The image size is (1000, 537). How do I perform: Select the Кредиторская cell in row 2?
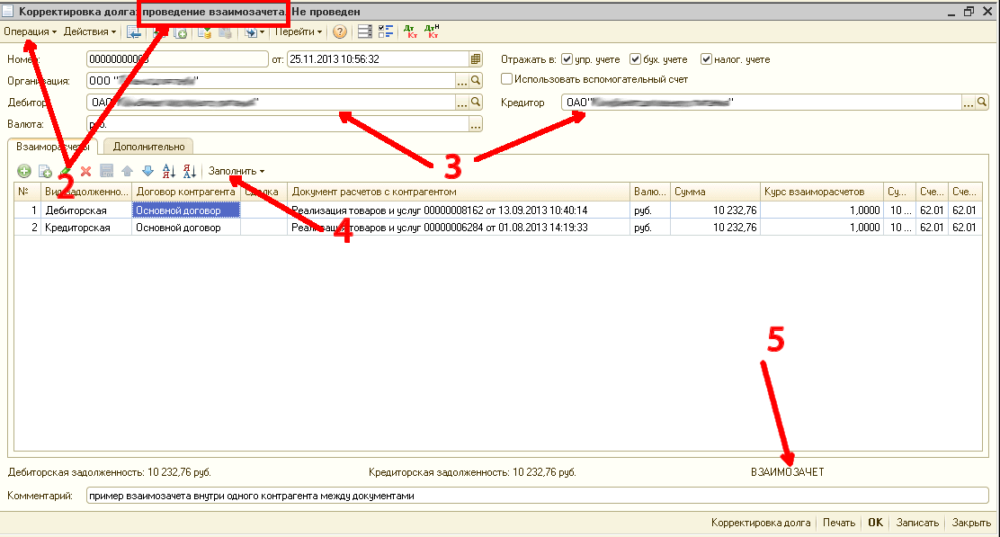86,227
